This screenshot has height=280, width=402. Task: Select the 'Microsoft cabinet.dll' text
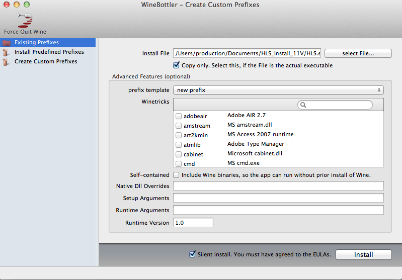tap(255, 153)
